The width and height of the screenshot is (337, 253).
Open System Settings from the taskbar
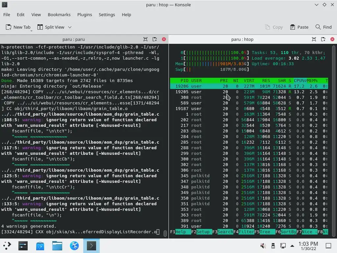tap(23, 246)
